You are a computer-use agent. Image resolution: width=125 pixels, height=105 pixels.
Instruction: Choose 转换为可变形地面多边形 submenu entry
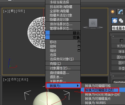103,94
